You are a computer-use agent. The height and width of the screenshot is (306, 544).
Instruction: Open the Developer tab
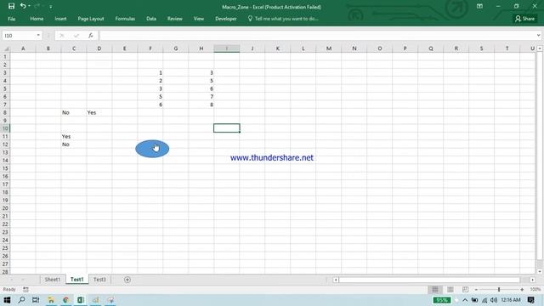click(226, 19)
